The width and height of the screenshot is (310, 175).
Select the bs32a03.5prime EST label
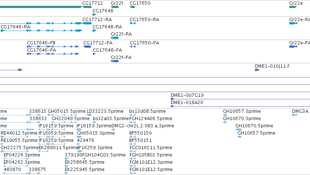111,119
